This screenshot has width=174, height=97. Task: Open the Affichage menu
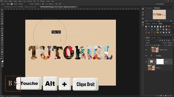pyautogui.click(x=42, y=1)
